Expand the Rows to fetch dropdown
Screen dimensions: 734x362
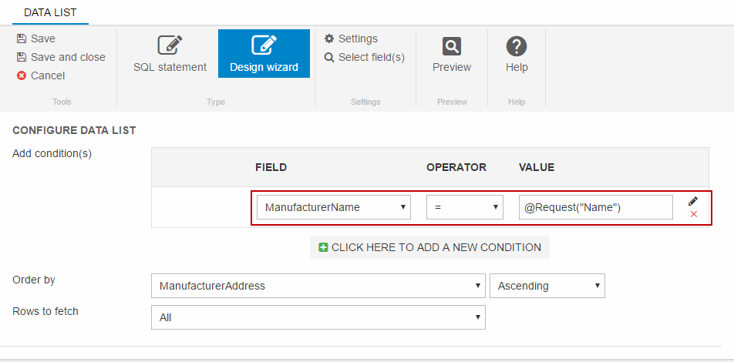[x=318, y=317]
